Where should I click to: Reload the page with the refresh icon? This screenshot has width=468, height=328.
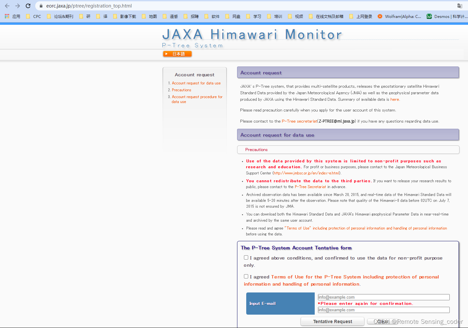pos(28,6)
